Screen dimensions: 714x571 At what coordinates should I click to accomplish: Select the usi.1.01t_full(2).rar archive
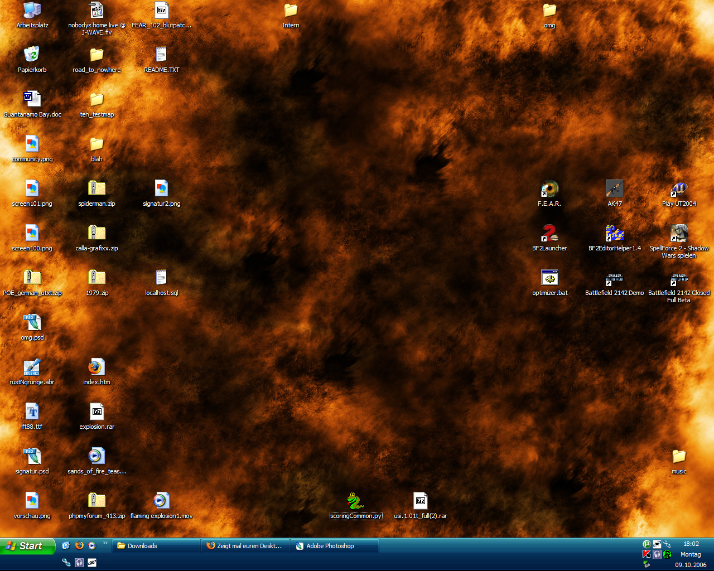(421, 506)
